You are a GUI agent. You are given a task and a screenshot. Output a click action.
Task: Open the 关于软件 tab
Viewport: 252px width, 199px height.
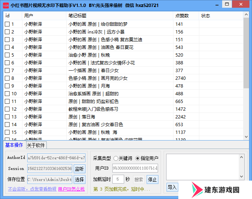tap(36, 145)
